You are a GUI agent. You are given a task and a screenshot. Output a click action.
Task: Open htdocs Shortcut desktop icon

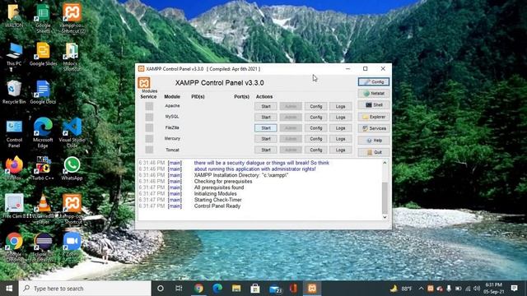72,57
